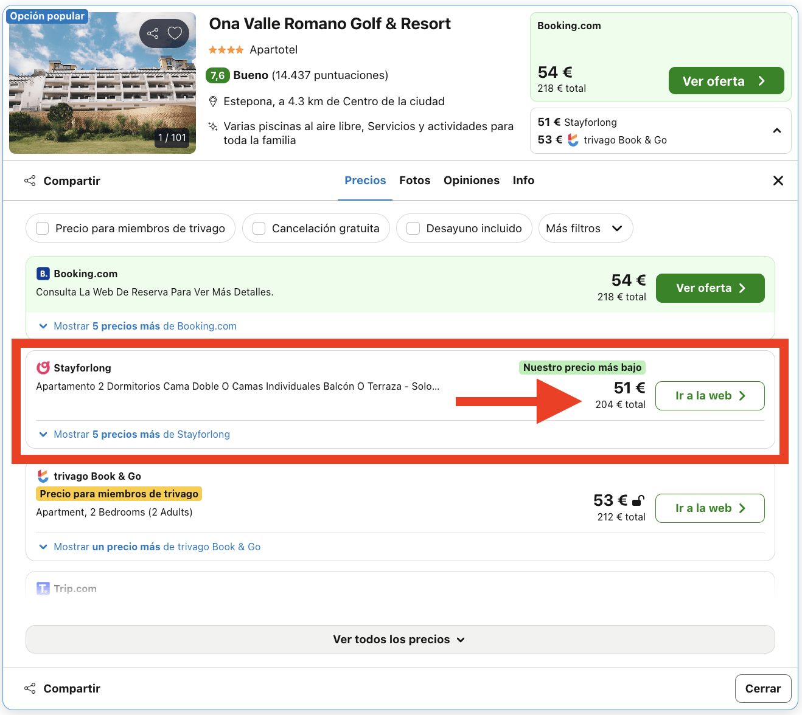Click the share icon beside bottom Compartir
The image size is (802, 715).
click(x=30, y=688)
